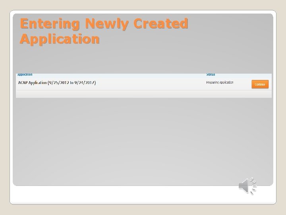Viewport: 286px width, 215px height.
Task: Click the slide title 'Entering Newly Created Application'
Action: [x=104, y=31]
